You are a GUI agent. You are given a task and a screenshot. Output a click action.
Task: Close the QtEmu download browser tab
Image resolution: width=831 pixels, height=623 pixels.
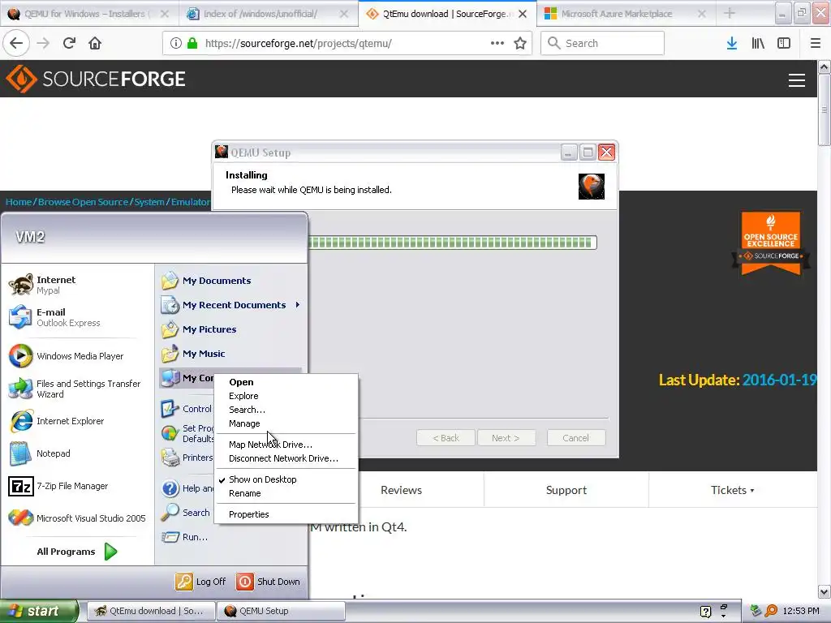(523, 14)
